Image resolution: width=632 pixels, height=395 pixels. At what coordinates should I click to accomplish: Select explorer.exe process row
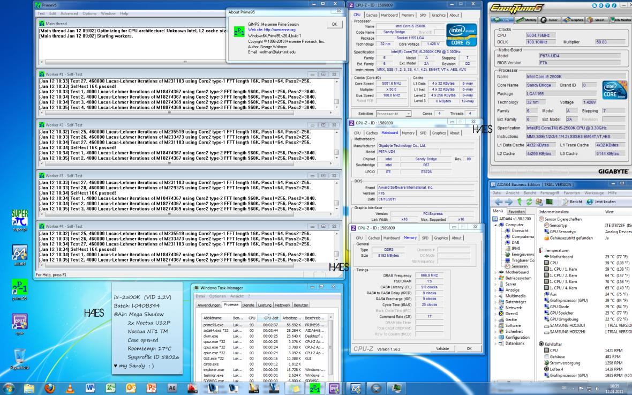tap(265, 370)
